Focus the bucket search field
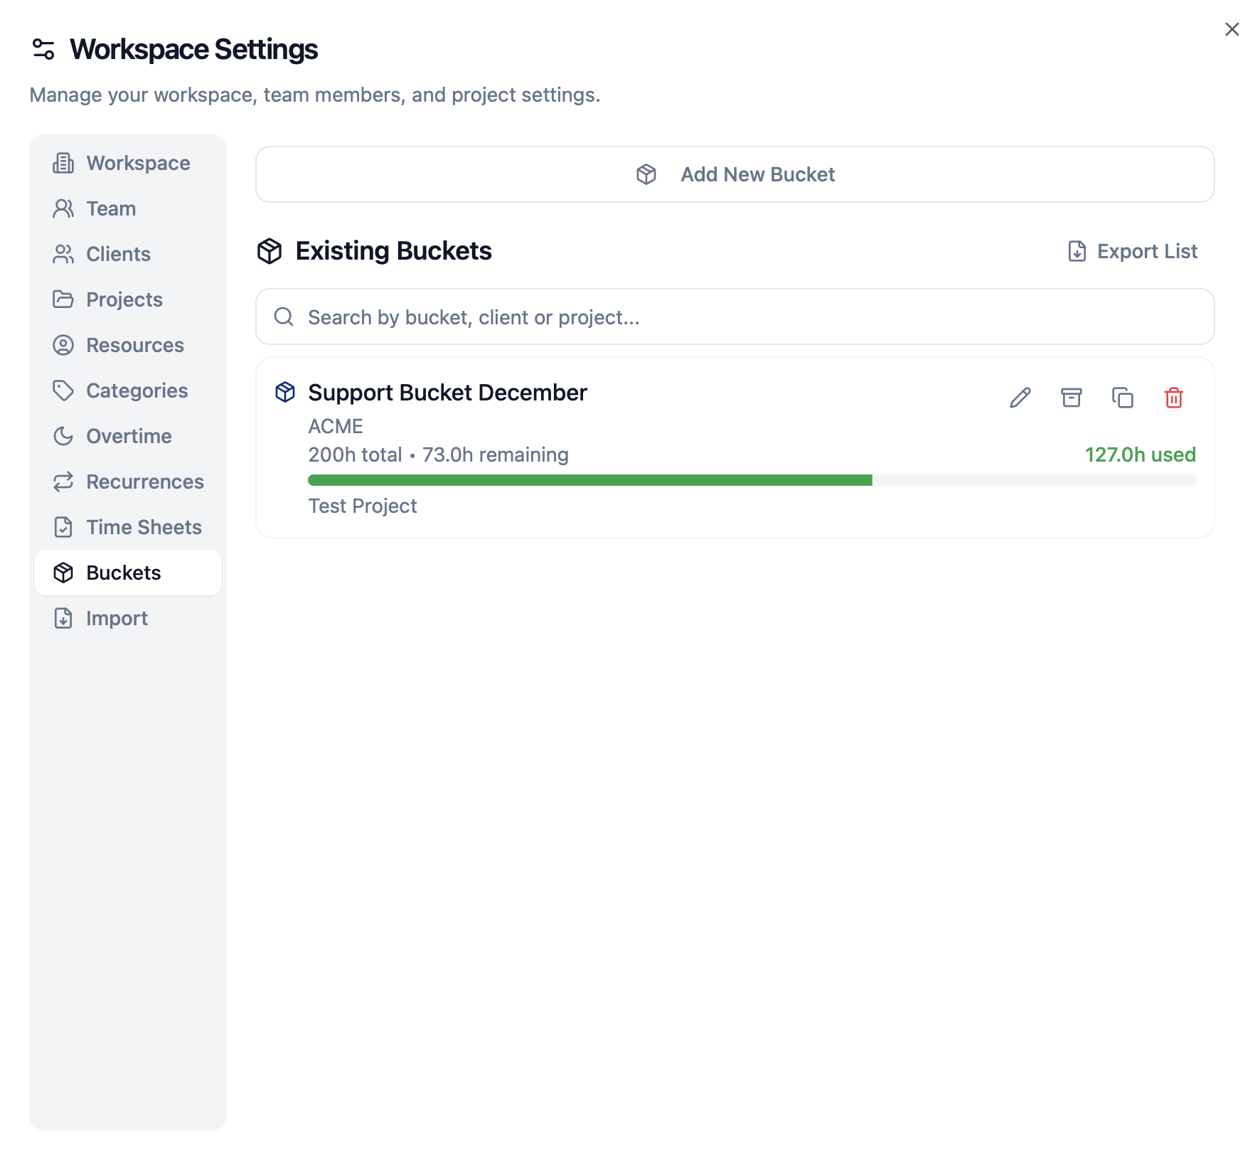The image size is (1260, 1158). 735,317
